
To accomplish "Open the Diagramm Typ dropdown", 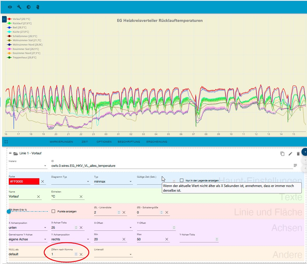I will pos(71,181).
